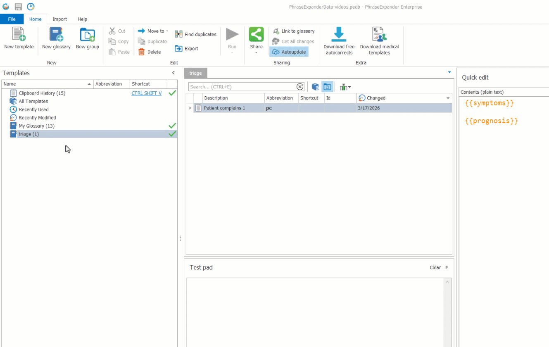Click the save disk icon in title bar

[18, 7]
